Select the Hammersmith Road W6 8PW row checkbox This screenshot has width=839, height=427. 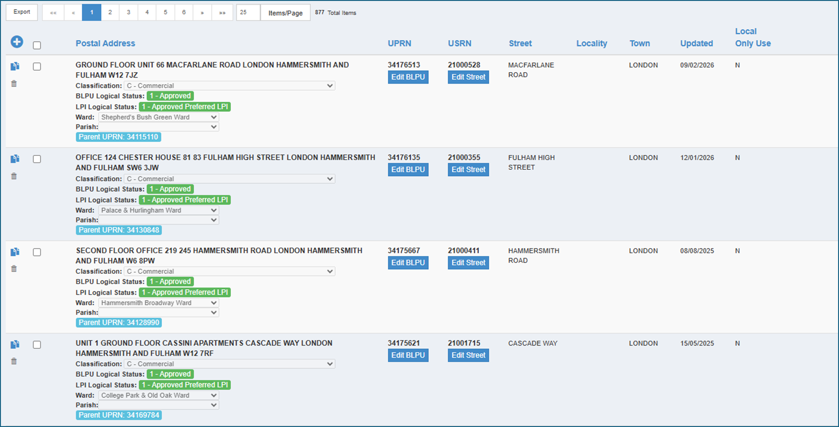click(x=37, y=252)
